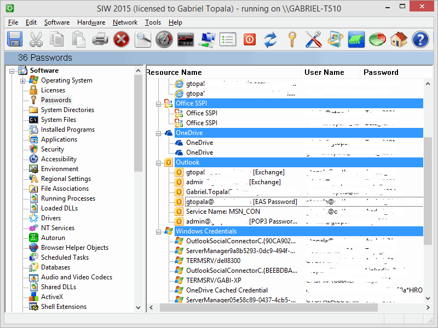The image size is (438, 328).
Task: Click the blue refresh arrows icon
Action: point(270,39)
